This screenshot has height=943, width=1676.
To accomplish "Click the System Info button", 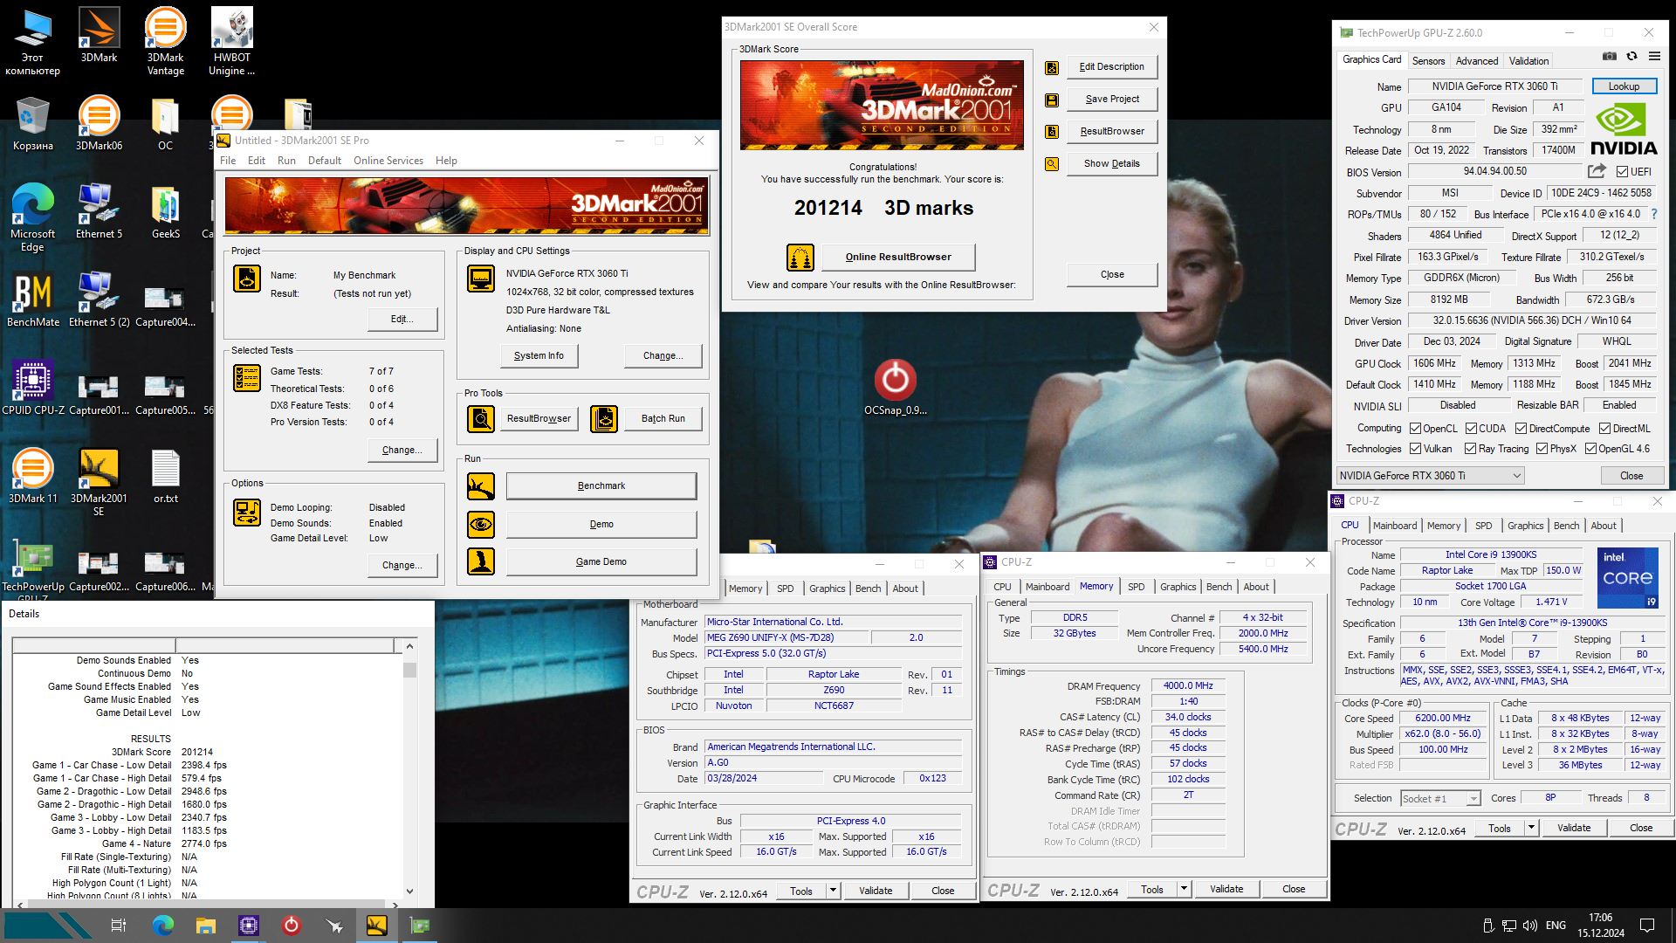I will point(539,356).
